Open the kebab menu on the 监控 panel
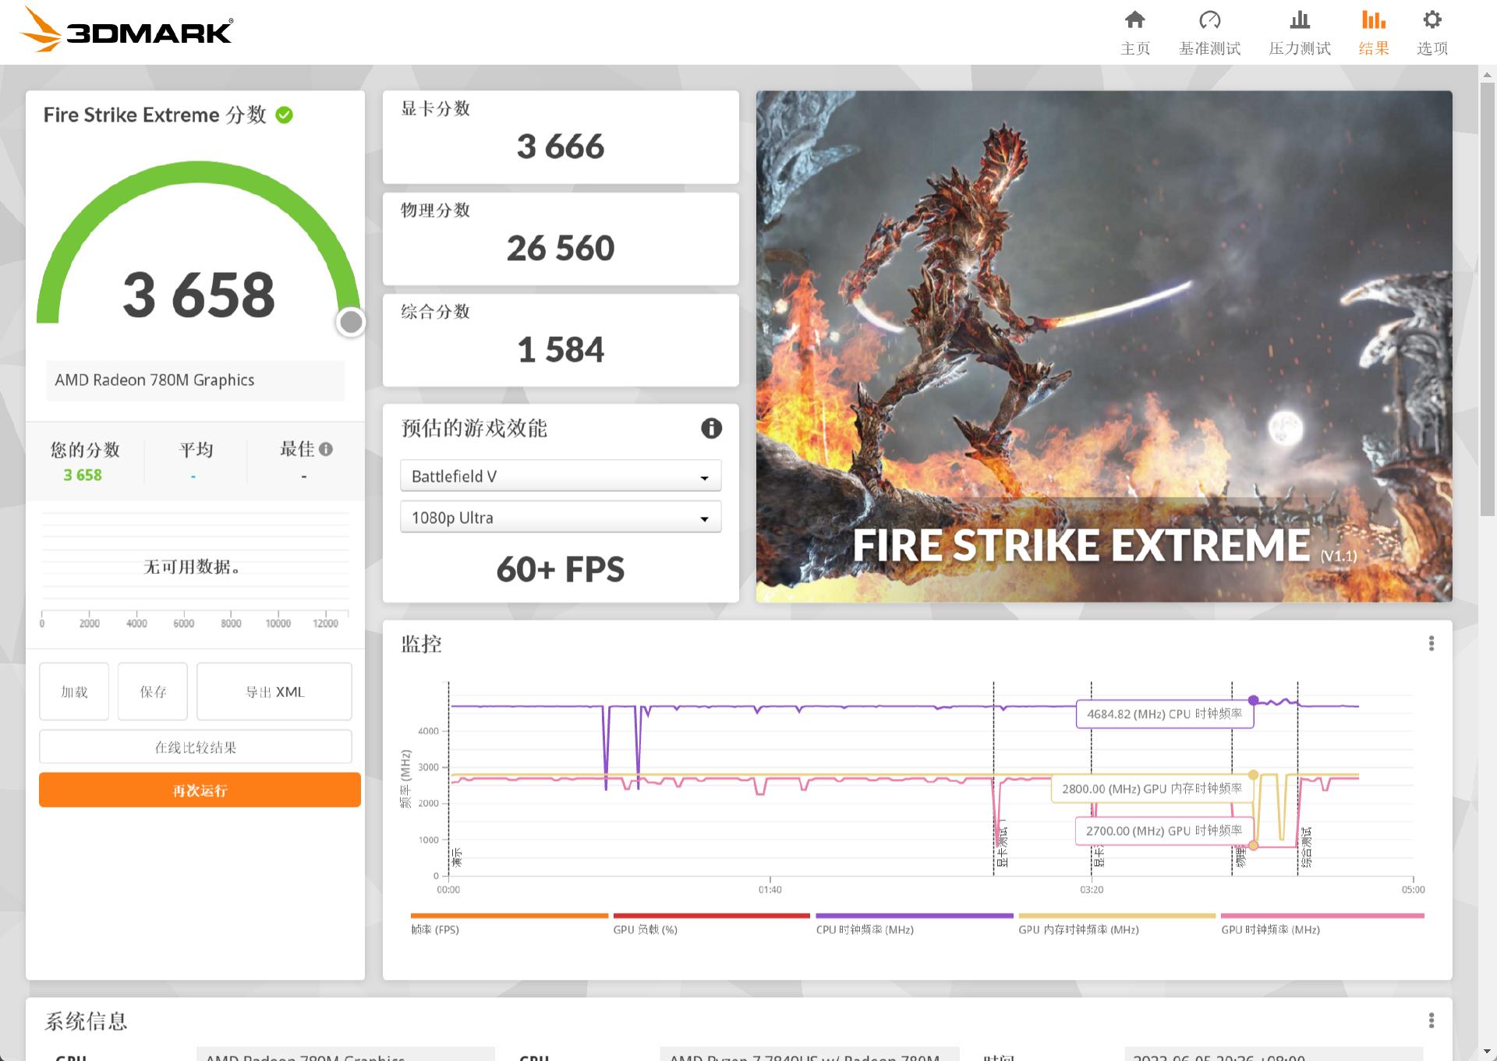The width and height of the screenshot is (1497, 1061). click(1432, 642)
